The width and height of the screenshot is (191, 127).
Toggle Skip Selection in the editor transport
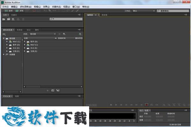pyautogui.click(x=157, y=105)
